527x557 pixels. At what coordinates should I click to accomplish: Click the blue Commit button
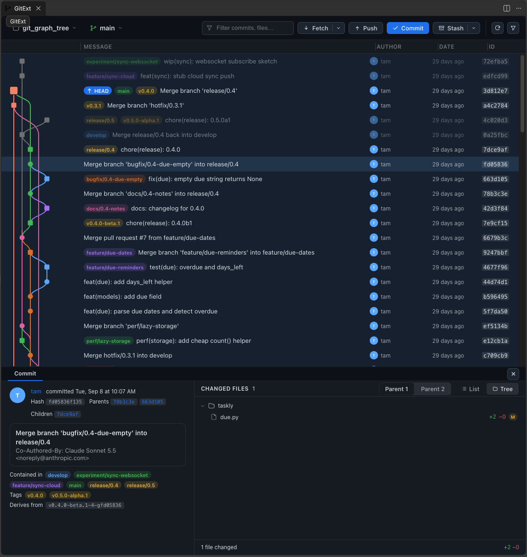pyautogui.click(x=408, y=28)
